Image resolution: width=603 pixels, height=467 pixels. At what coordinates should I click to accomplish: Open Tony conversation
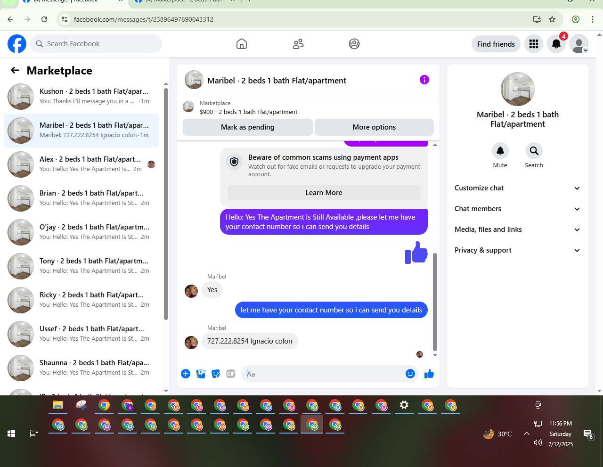point(81,266)
